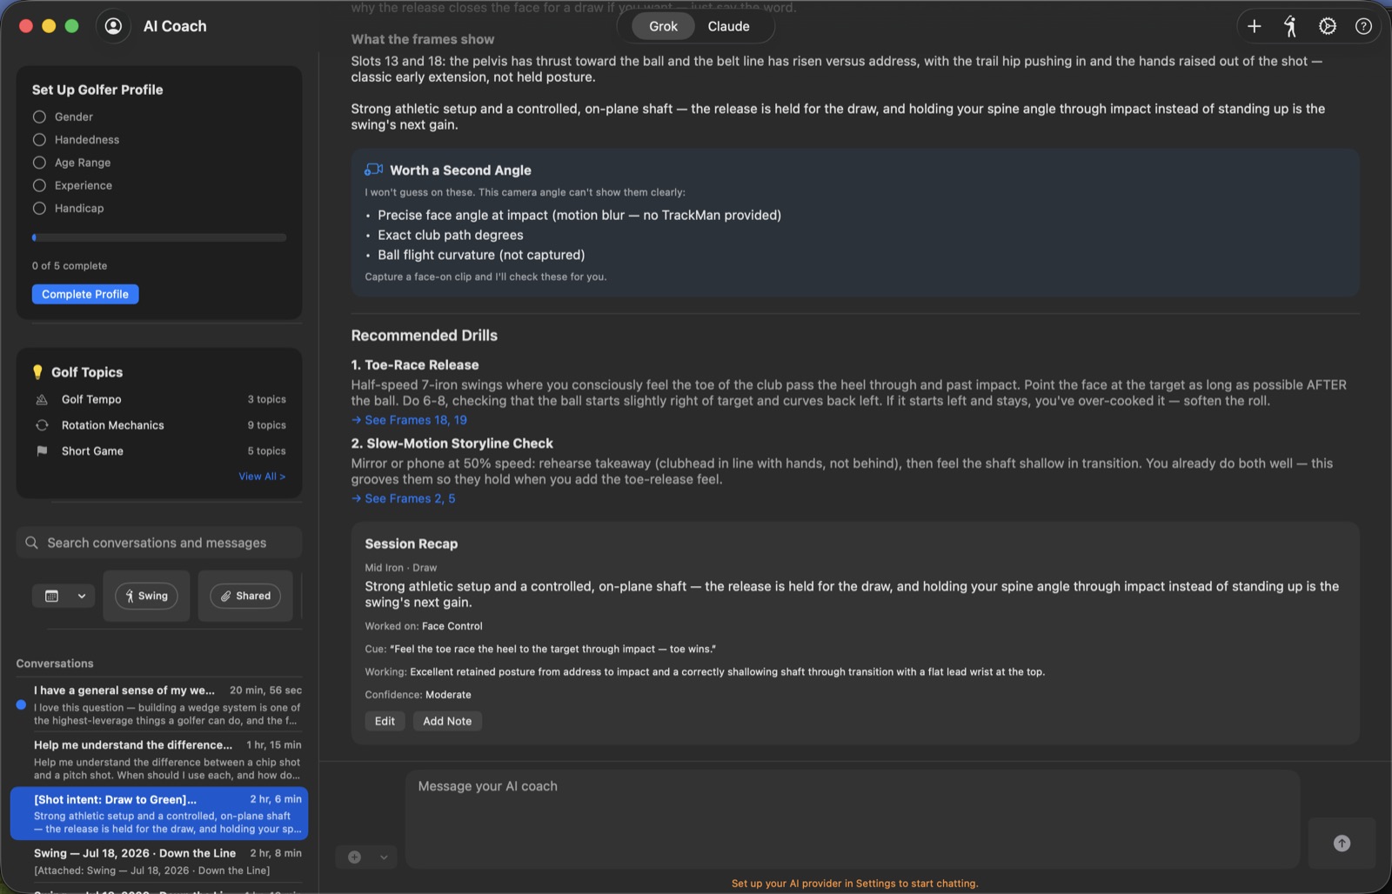Open See Frames 18, 19 link
Screen dimensions: 1392x894
[x=409, y=420]
